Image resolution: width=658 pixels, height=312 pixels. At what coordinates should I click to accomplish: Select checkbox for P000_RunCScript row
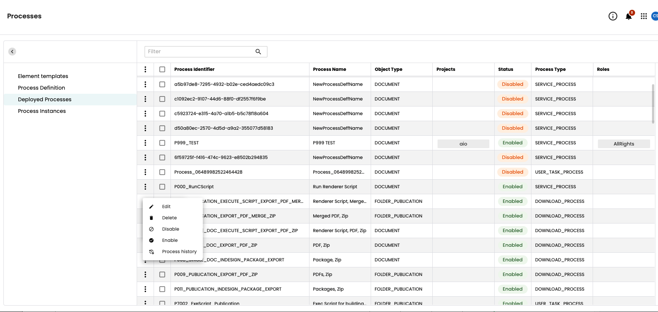[x=162, y=187]
